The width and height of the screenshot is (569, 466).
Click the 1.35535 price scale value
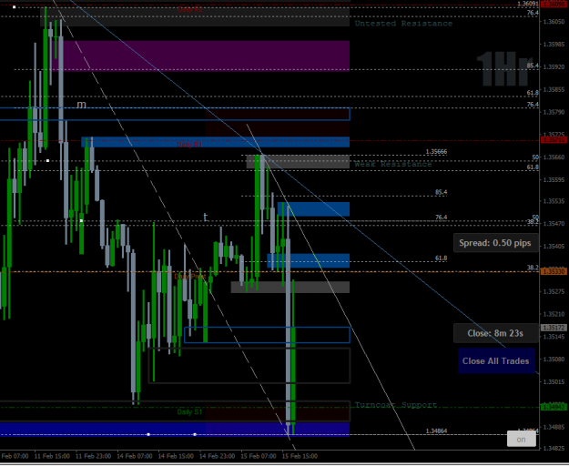[554, 200]
